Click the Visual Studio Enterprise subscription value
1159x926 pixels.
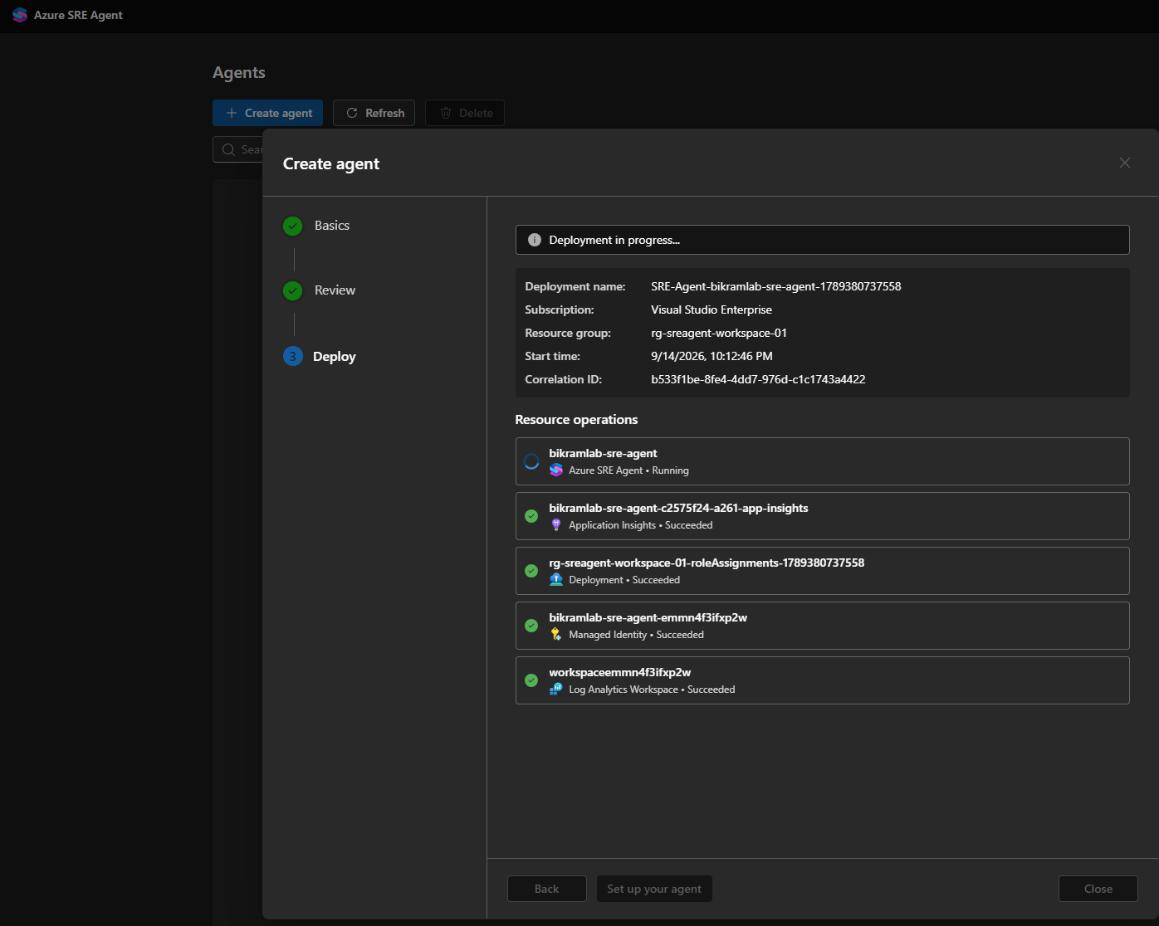click(712, 309)
